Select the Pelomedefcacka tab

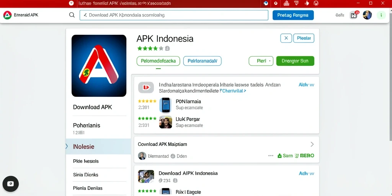(158, 61)
